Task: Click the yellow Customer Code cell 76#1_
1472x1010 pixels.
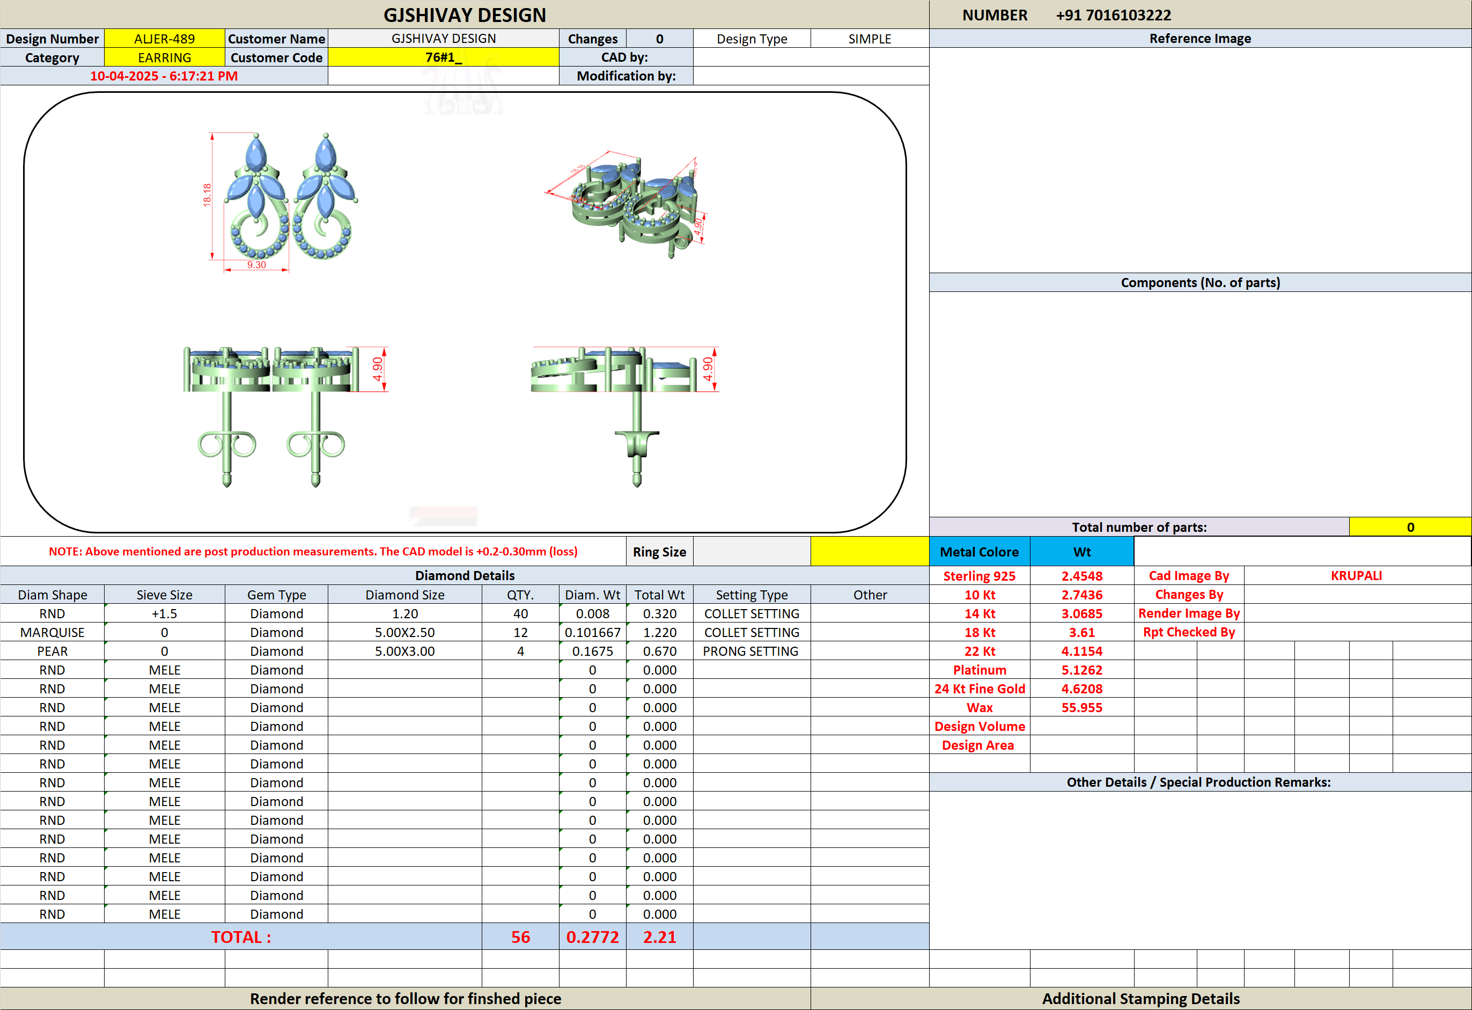Action: pyautogui.click(x=444, y=57)
